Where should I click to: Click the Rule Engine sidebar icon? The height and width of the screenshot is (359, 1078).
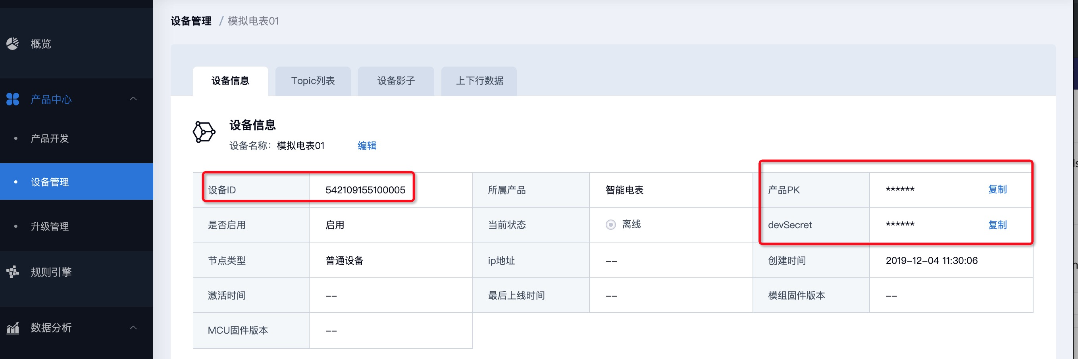coord(13,272)
